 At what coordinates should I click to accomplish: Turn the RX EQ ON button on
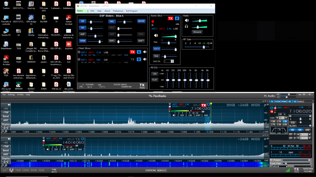click(155, 74)
